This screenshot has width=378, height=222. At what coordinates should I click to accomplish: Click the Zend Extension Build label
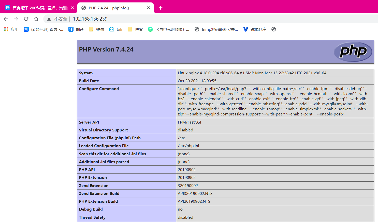[x=99, y=194]
